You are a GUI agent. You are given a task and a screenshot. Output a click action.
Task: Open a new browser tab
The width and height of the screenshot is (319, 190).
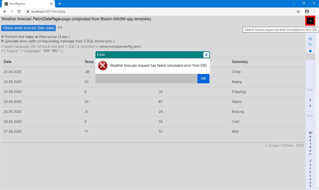click(x=60, y=4)
